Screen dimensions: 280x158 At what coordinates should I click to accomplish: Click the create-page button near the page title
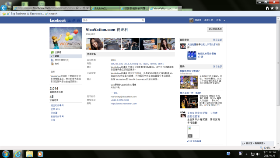click(x=215, y=29)
